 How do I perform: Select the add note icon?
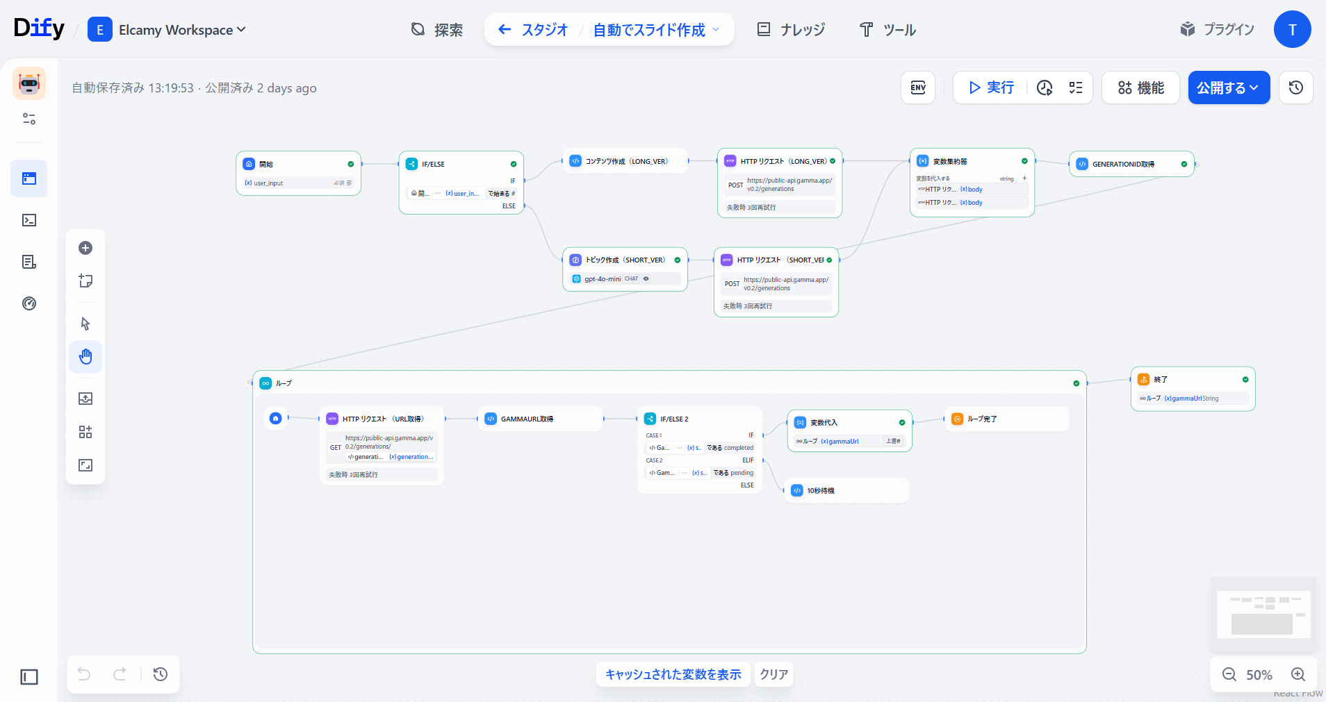click(x=85, y=281)
